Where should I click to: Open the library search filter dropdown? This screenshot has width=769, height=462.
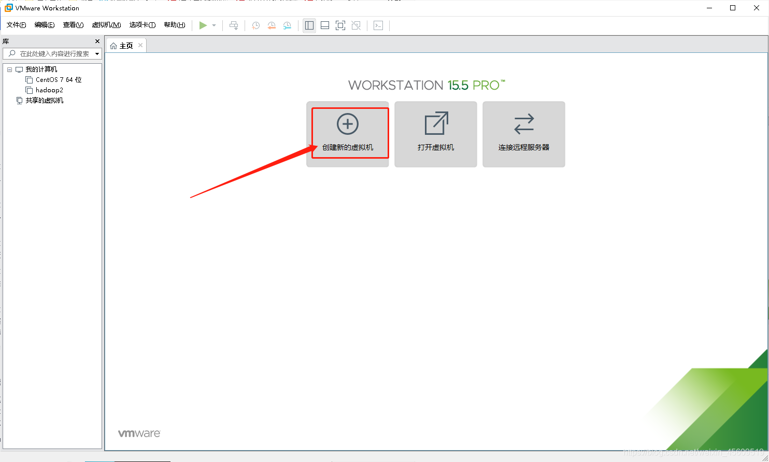point(97,54)
